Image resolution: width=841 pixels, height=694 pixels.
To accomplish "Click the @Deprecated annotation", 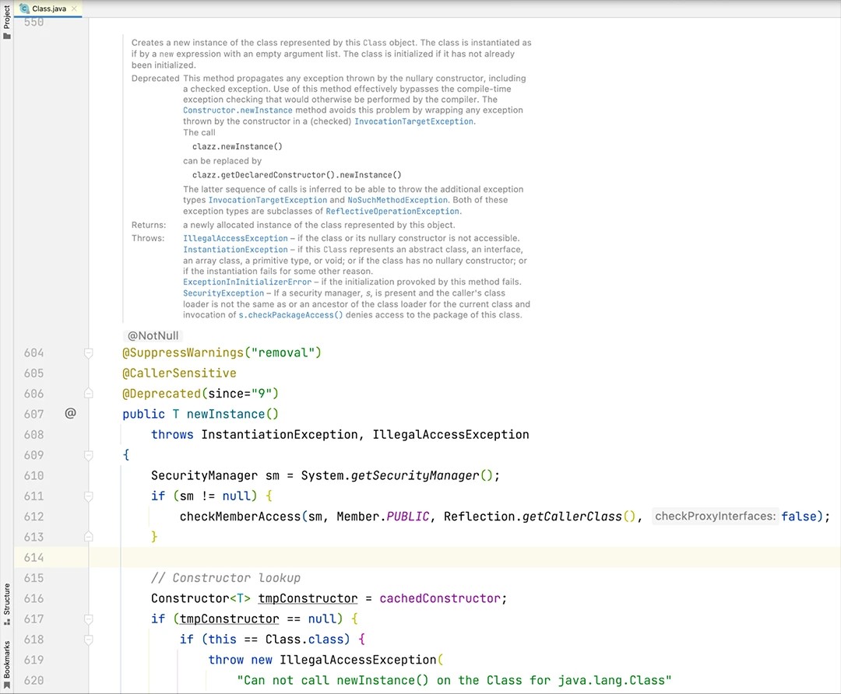I will (161, 394).
